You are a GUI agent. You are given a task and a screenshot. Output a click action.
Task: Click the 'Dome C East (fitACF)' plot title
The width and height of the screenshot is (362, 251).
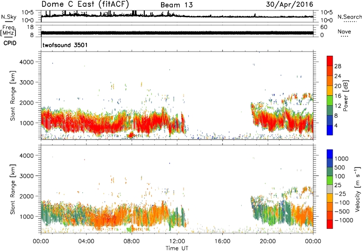click(x=85, y=4)
